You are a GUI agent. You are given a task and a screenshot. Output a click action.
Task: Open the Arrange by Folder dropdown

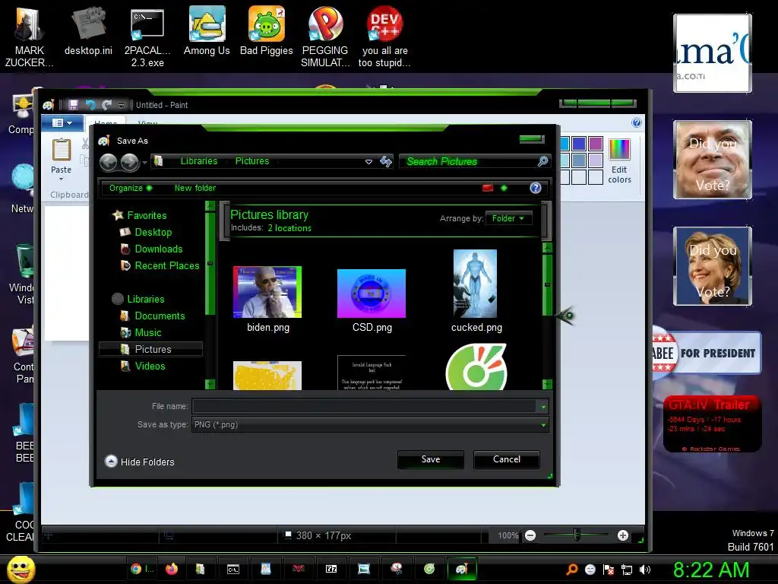click(x=508, y=218)
